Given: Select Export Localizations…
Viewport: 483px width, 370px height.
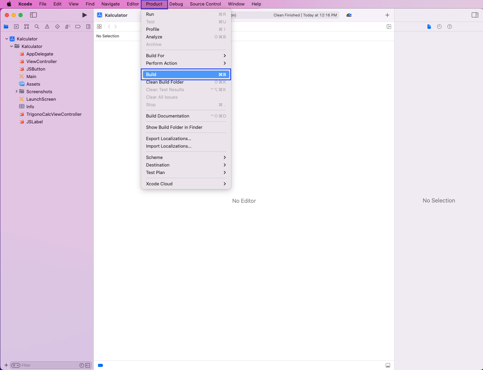Looking at the screenshot, I should [186, 138].
